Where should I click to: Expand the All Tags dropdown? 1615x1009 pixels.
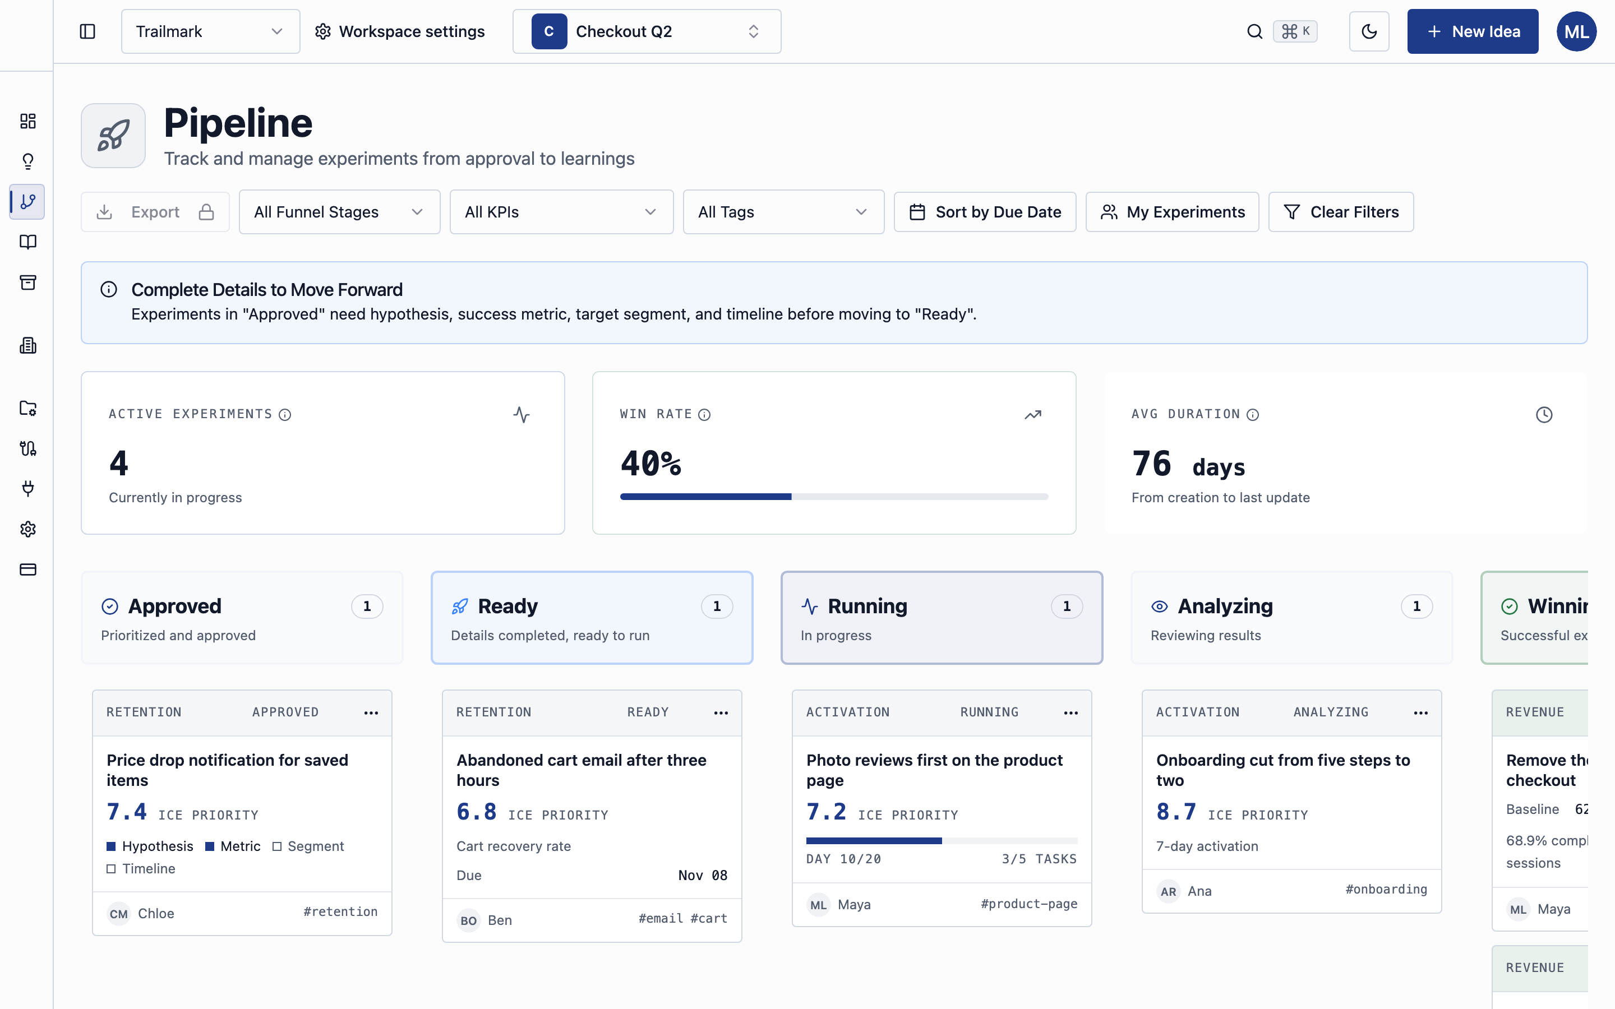click(x=783, y=212)
